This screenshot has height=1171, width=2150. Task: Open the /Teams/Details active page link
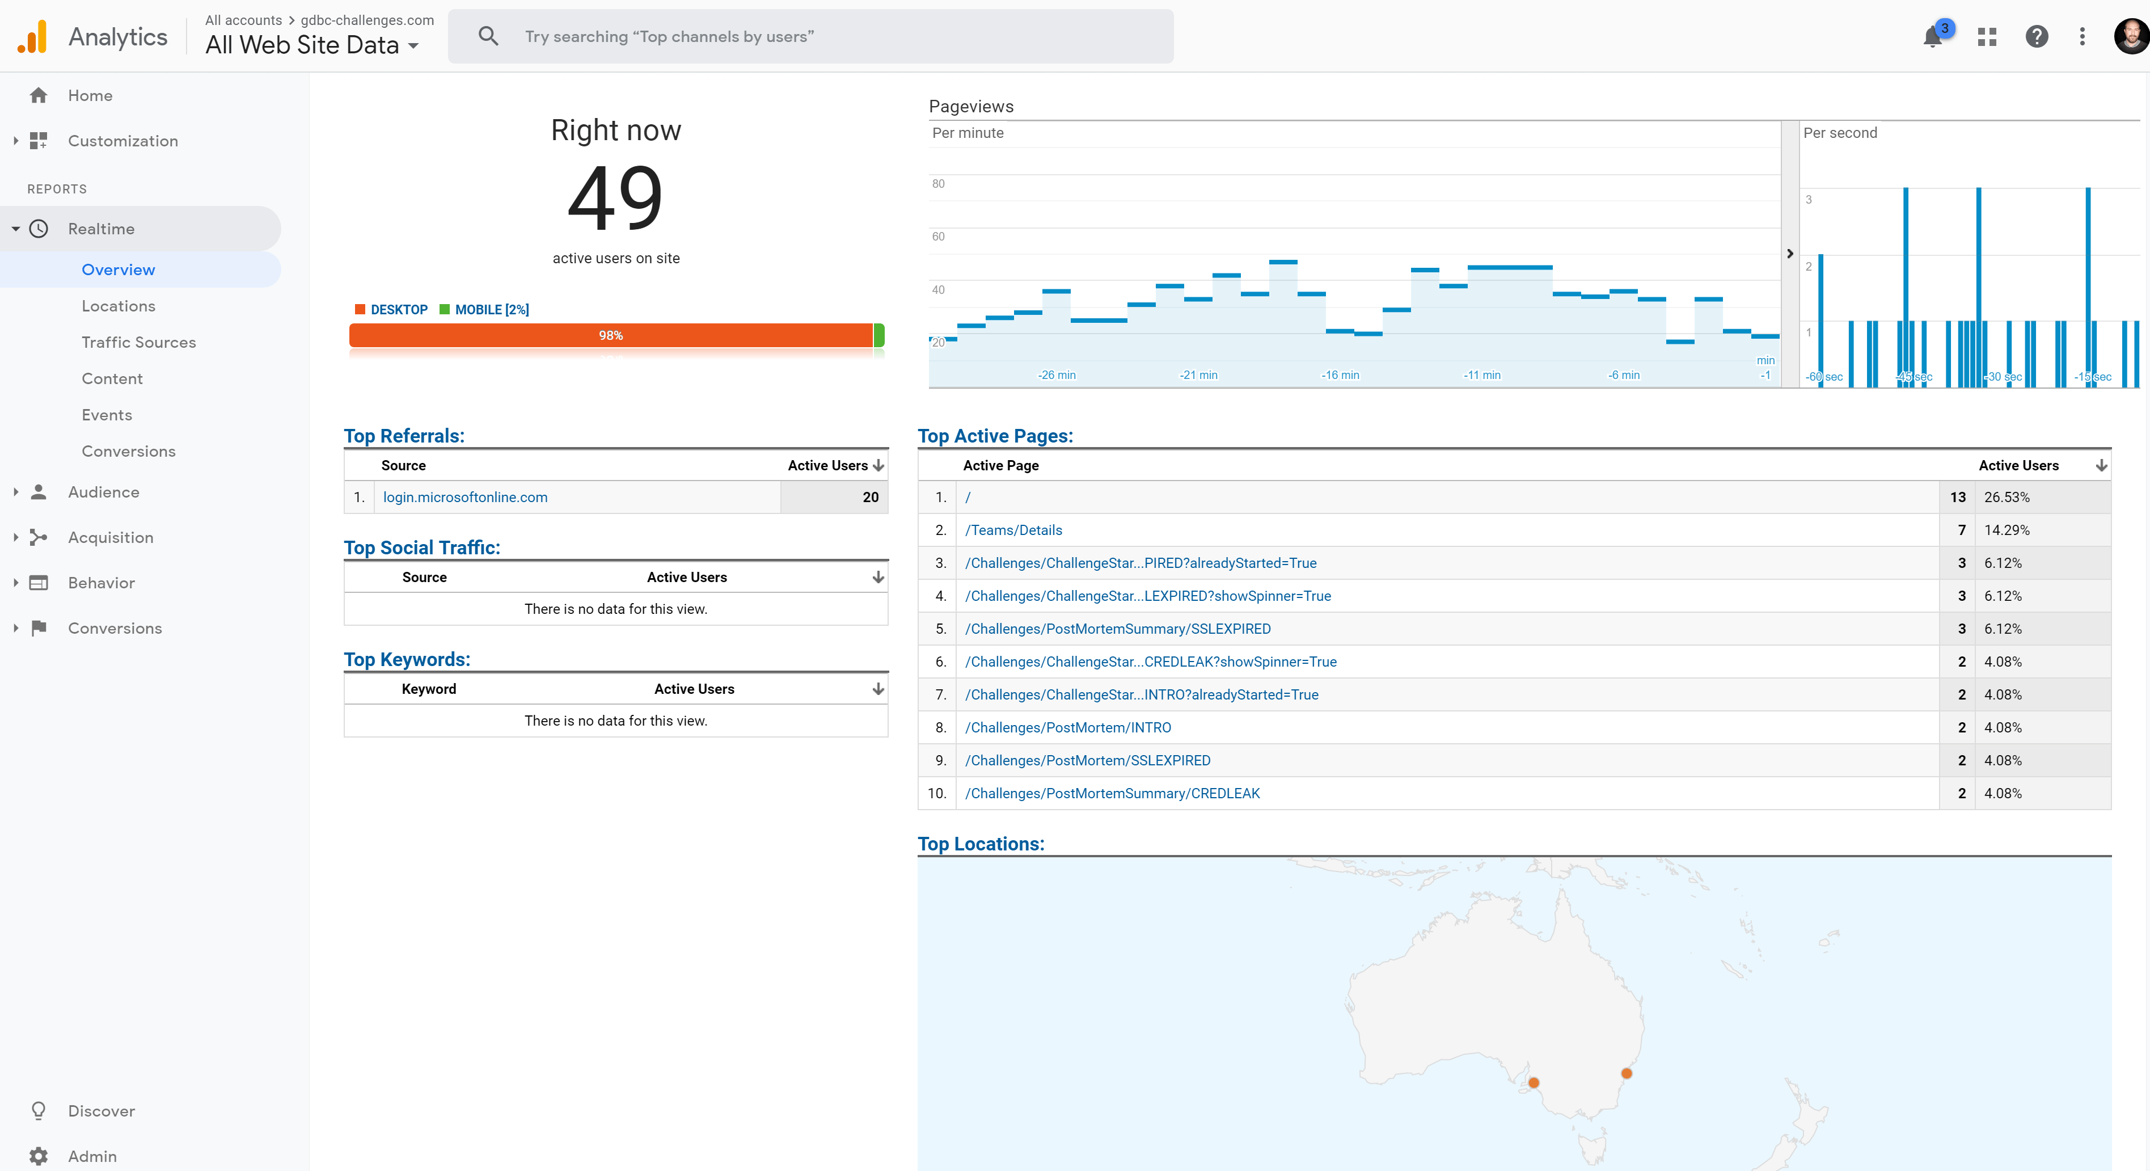(1013, 530)
